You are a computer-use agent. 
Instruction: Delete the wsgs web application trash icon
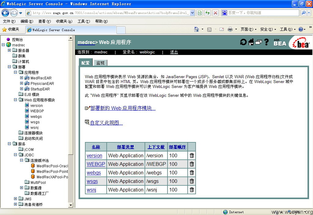click(x=192, y=181)
